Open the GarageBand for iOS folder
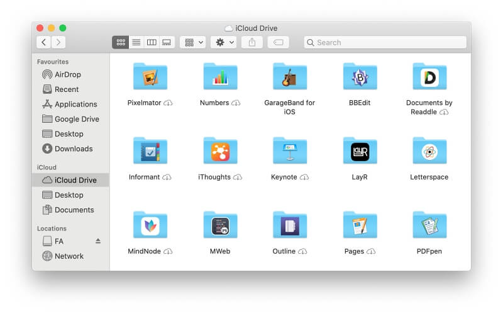Image resolution: width=503 pixels, height=313 pixels. click(290, 76)
